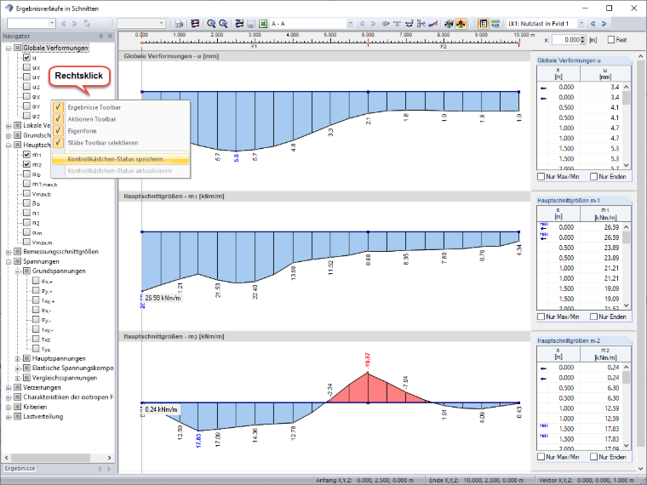Viewport: 647px width, 485px height.
Task: Expand the Verzerrungen tree node
Action: [x=9, y=388]
